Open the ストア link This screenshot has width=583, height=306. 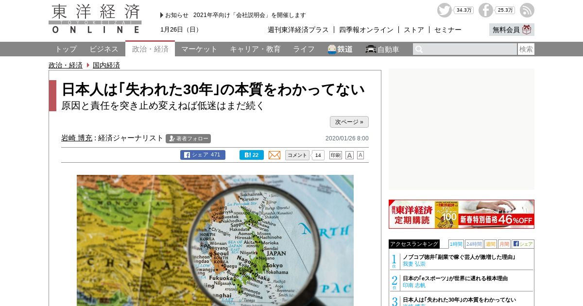(x=414, y=30)
